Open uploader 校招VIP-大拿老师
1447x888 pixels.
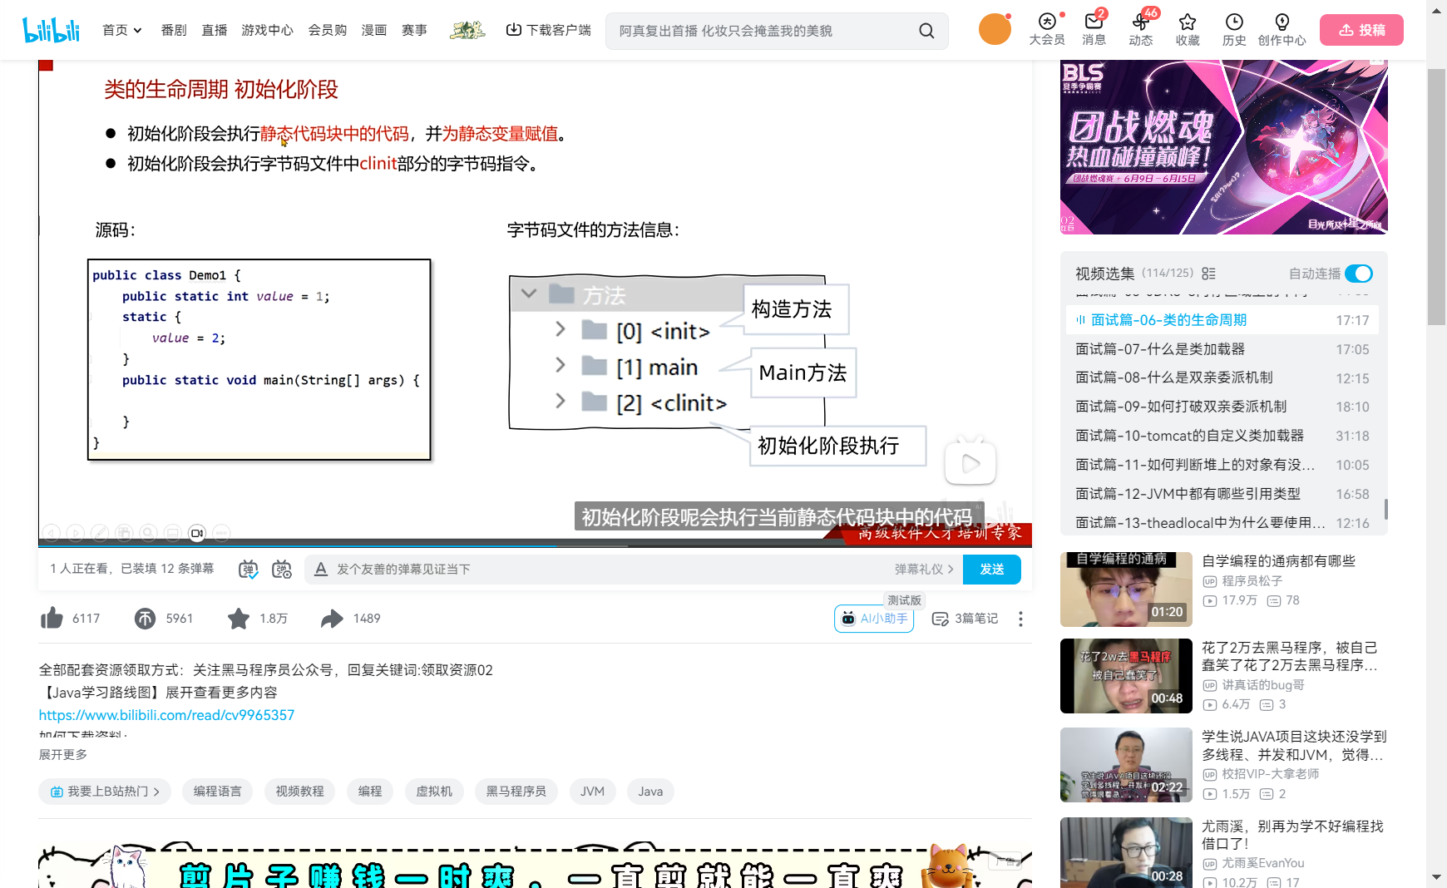(x=1271, y=774)
